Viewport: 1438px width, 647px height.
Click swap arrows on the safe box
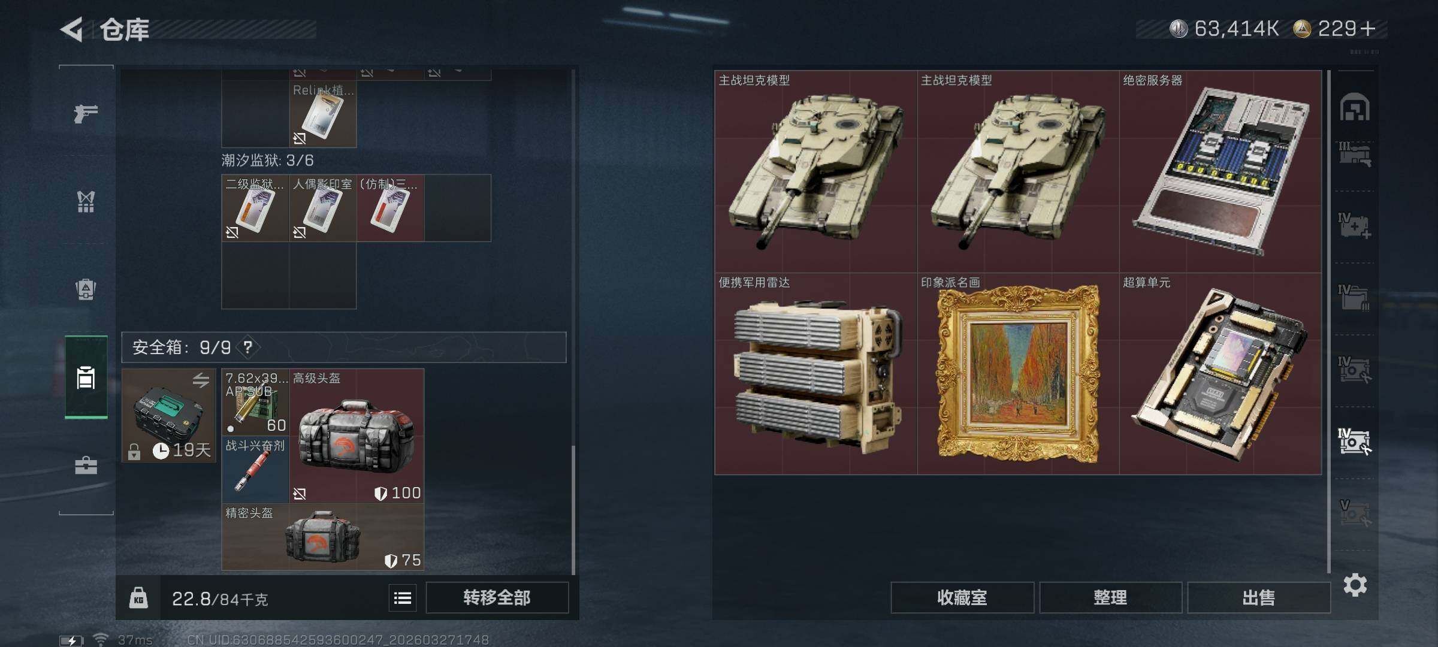[x=201, y=379]
